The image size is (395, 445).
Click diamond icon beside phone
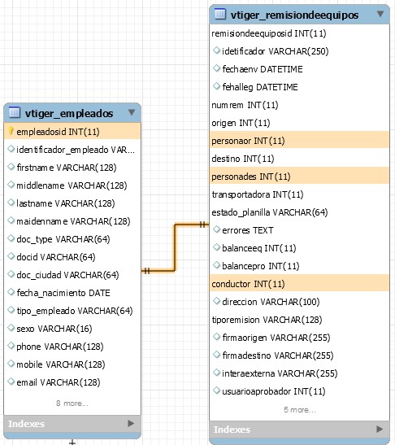11,346
